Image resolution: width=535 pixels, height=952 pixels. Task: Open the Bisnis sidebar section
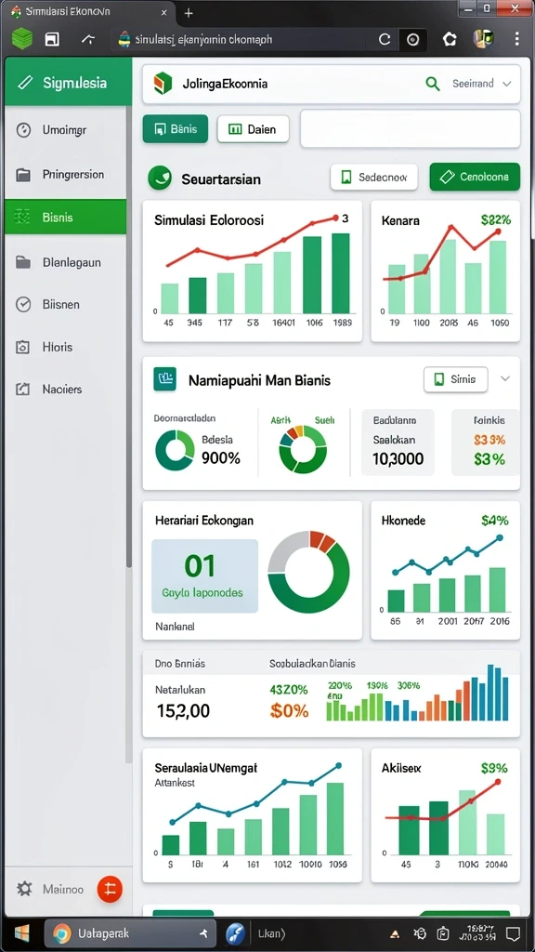click(66, 217)
